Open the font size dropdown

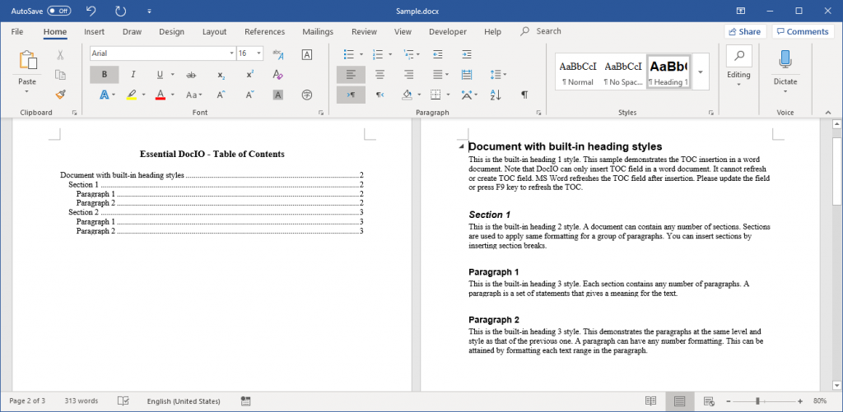pos(259,53)
